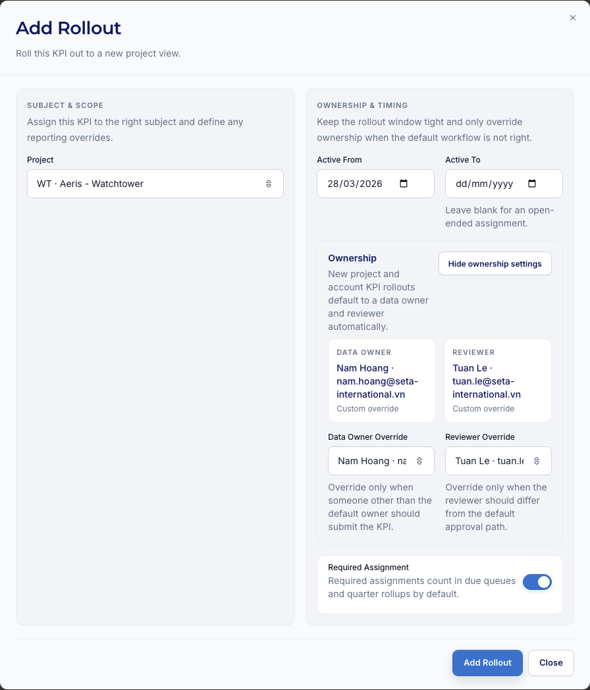Screen dimensions: 590x690
Task: Disable the Required Assignment switch
Action: click(537, 582)
